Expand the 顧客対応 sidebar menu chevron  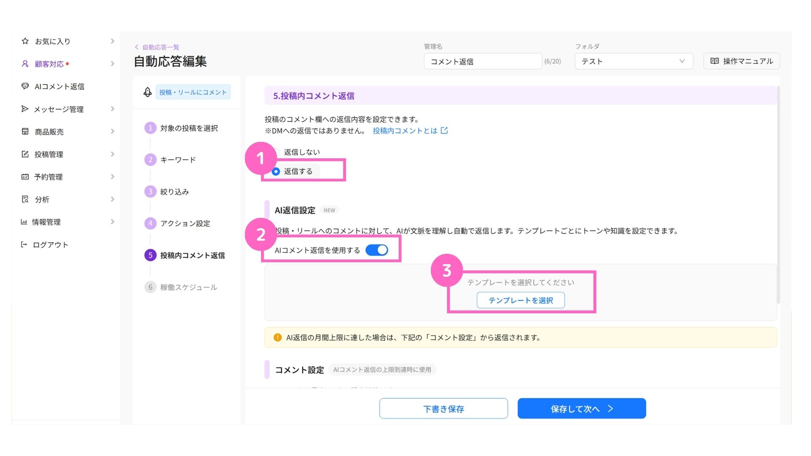pyautogui.click(x=112, y=64)
